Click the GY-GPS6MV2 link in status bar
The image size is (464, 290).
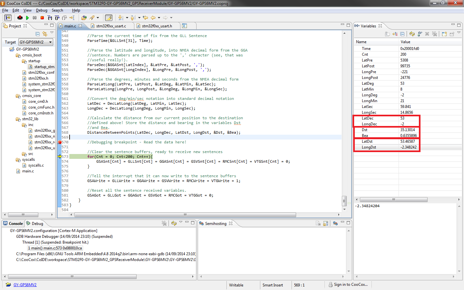pyautogui.click(x=25, y=285)
